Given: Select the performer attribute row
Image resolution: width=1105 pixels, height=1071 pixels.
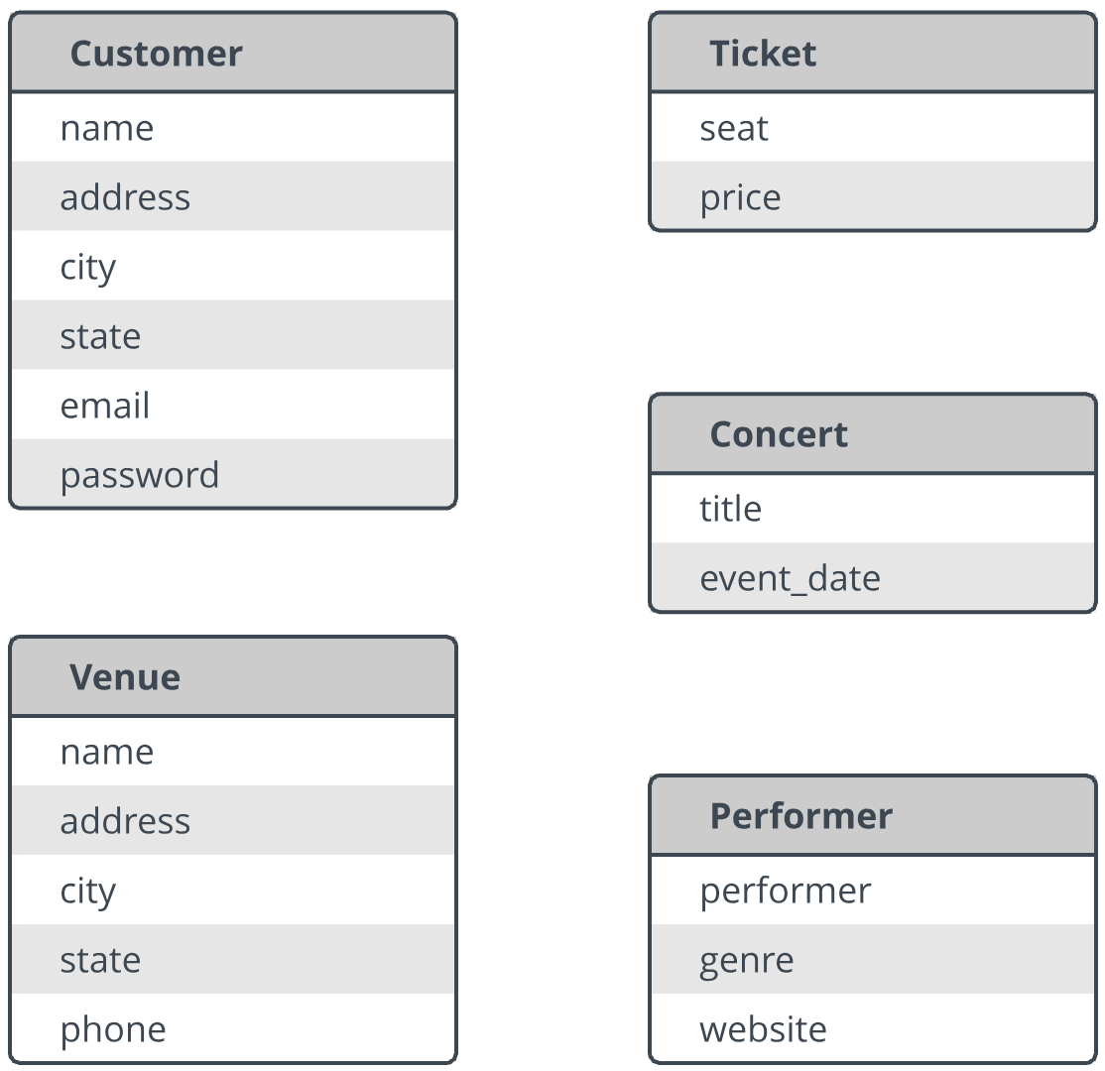Looking at the screenshot, I should (873, 890).
